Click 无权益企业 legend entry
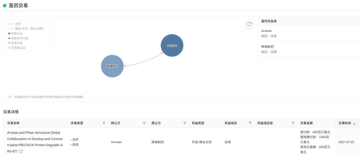The width and height of the screenshot is (360, 156). pos(17,47)
